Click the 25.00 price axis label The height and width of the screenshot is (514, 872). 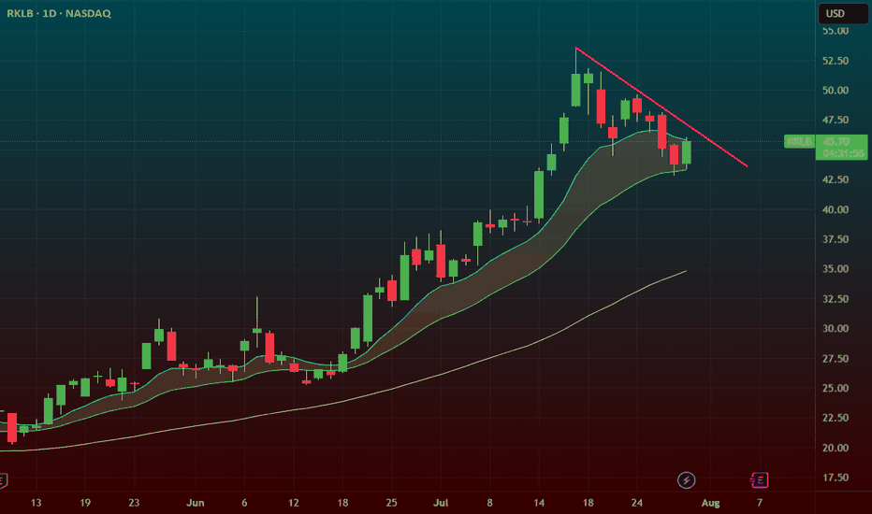click(x=836, y=388)
